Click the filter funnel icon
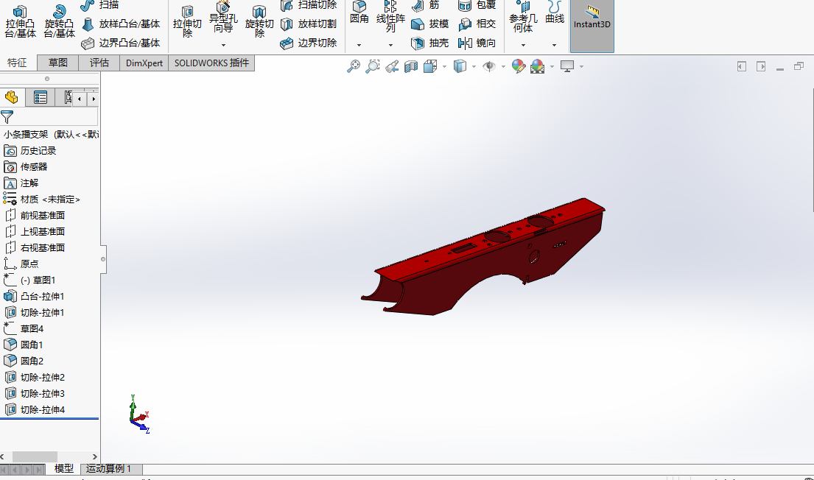 pyautogui.click(x=7, y=117)
